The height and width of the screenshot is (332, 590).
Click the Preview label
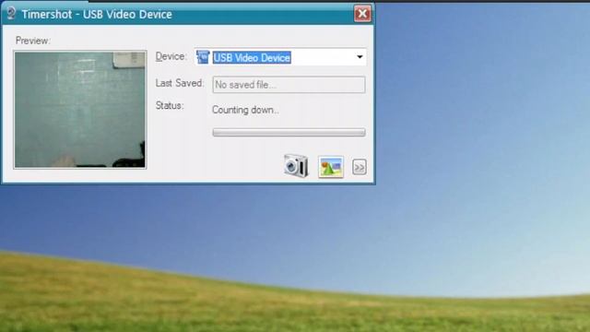(33, 41)
